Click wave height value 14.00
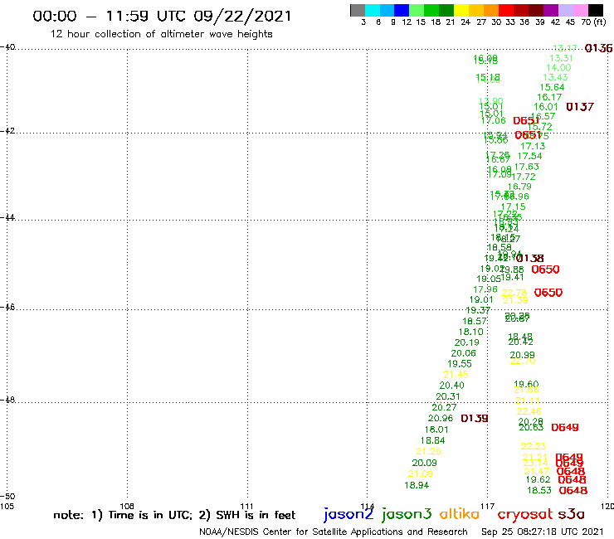The height and width of the screenshot is (539, 614). [558, 67]
